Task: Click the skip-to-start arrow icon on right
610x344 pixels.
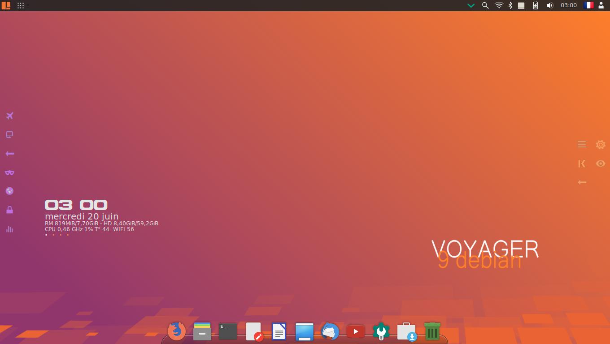Action: (582, 163)
